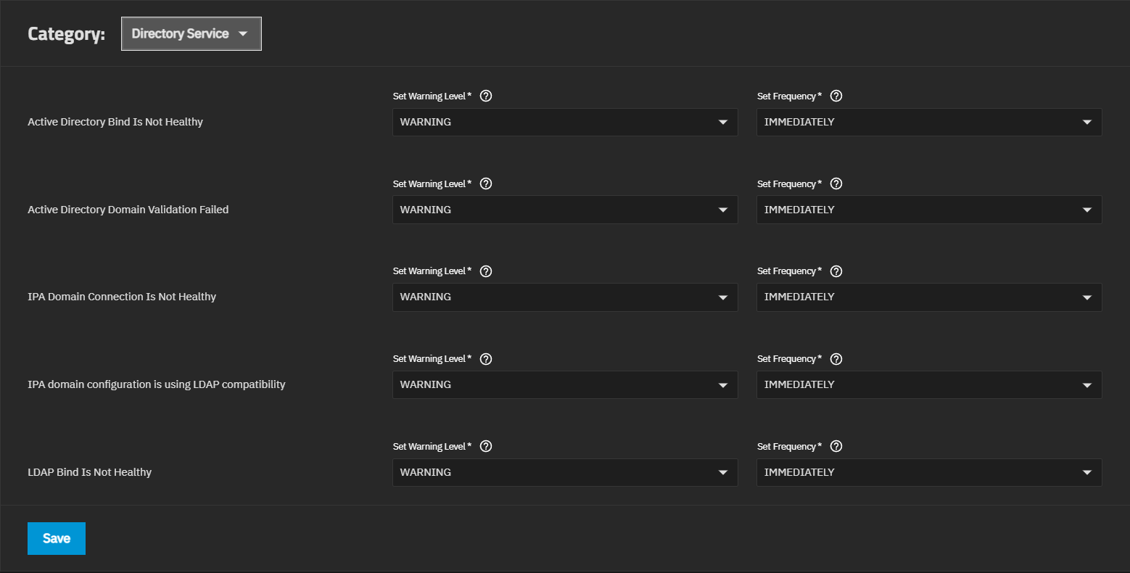
Task: Open frequency dropdown for IPA Domain Connection
Action: [x=929, y=297]
